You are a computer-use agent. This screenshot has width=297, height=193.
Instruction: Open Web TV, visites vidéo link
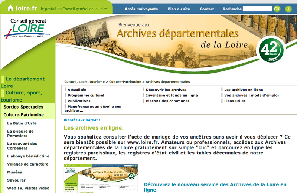pos(28,188)
